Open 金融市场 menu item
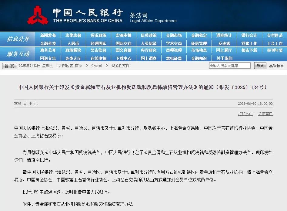The width and height of the screenshot is (287, 211). pos(174,35)
